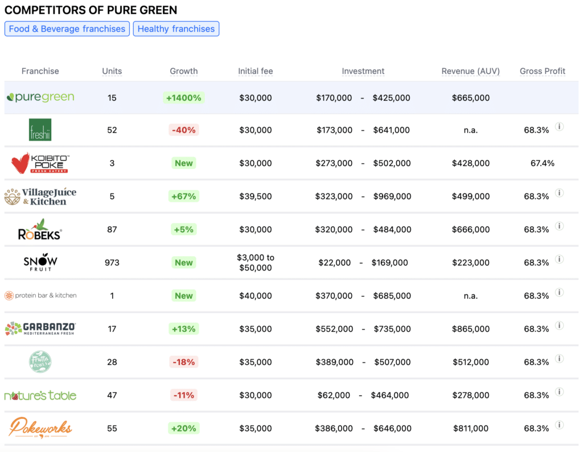Select the $39,500 initial fee

click(x=256, y=196)
